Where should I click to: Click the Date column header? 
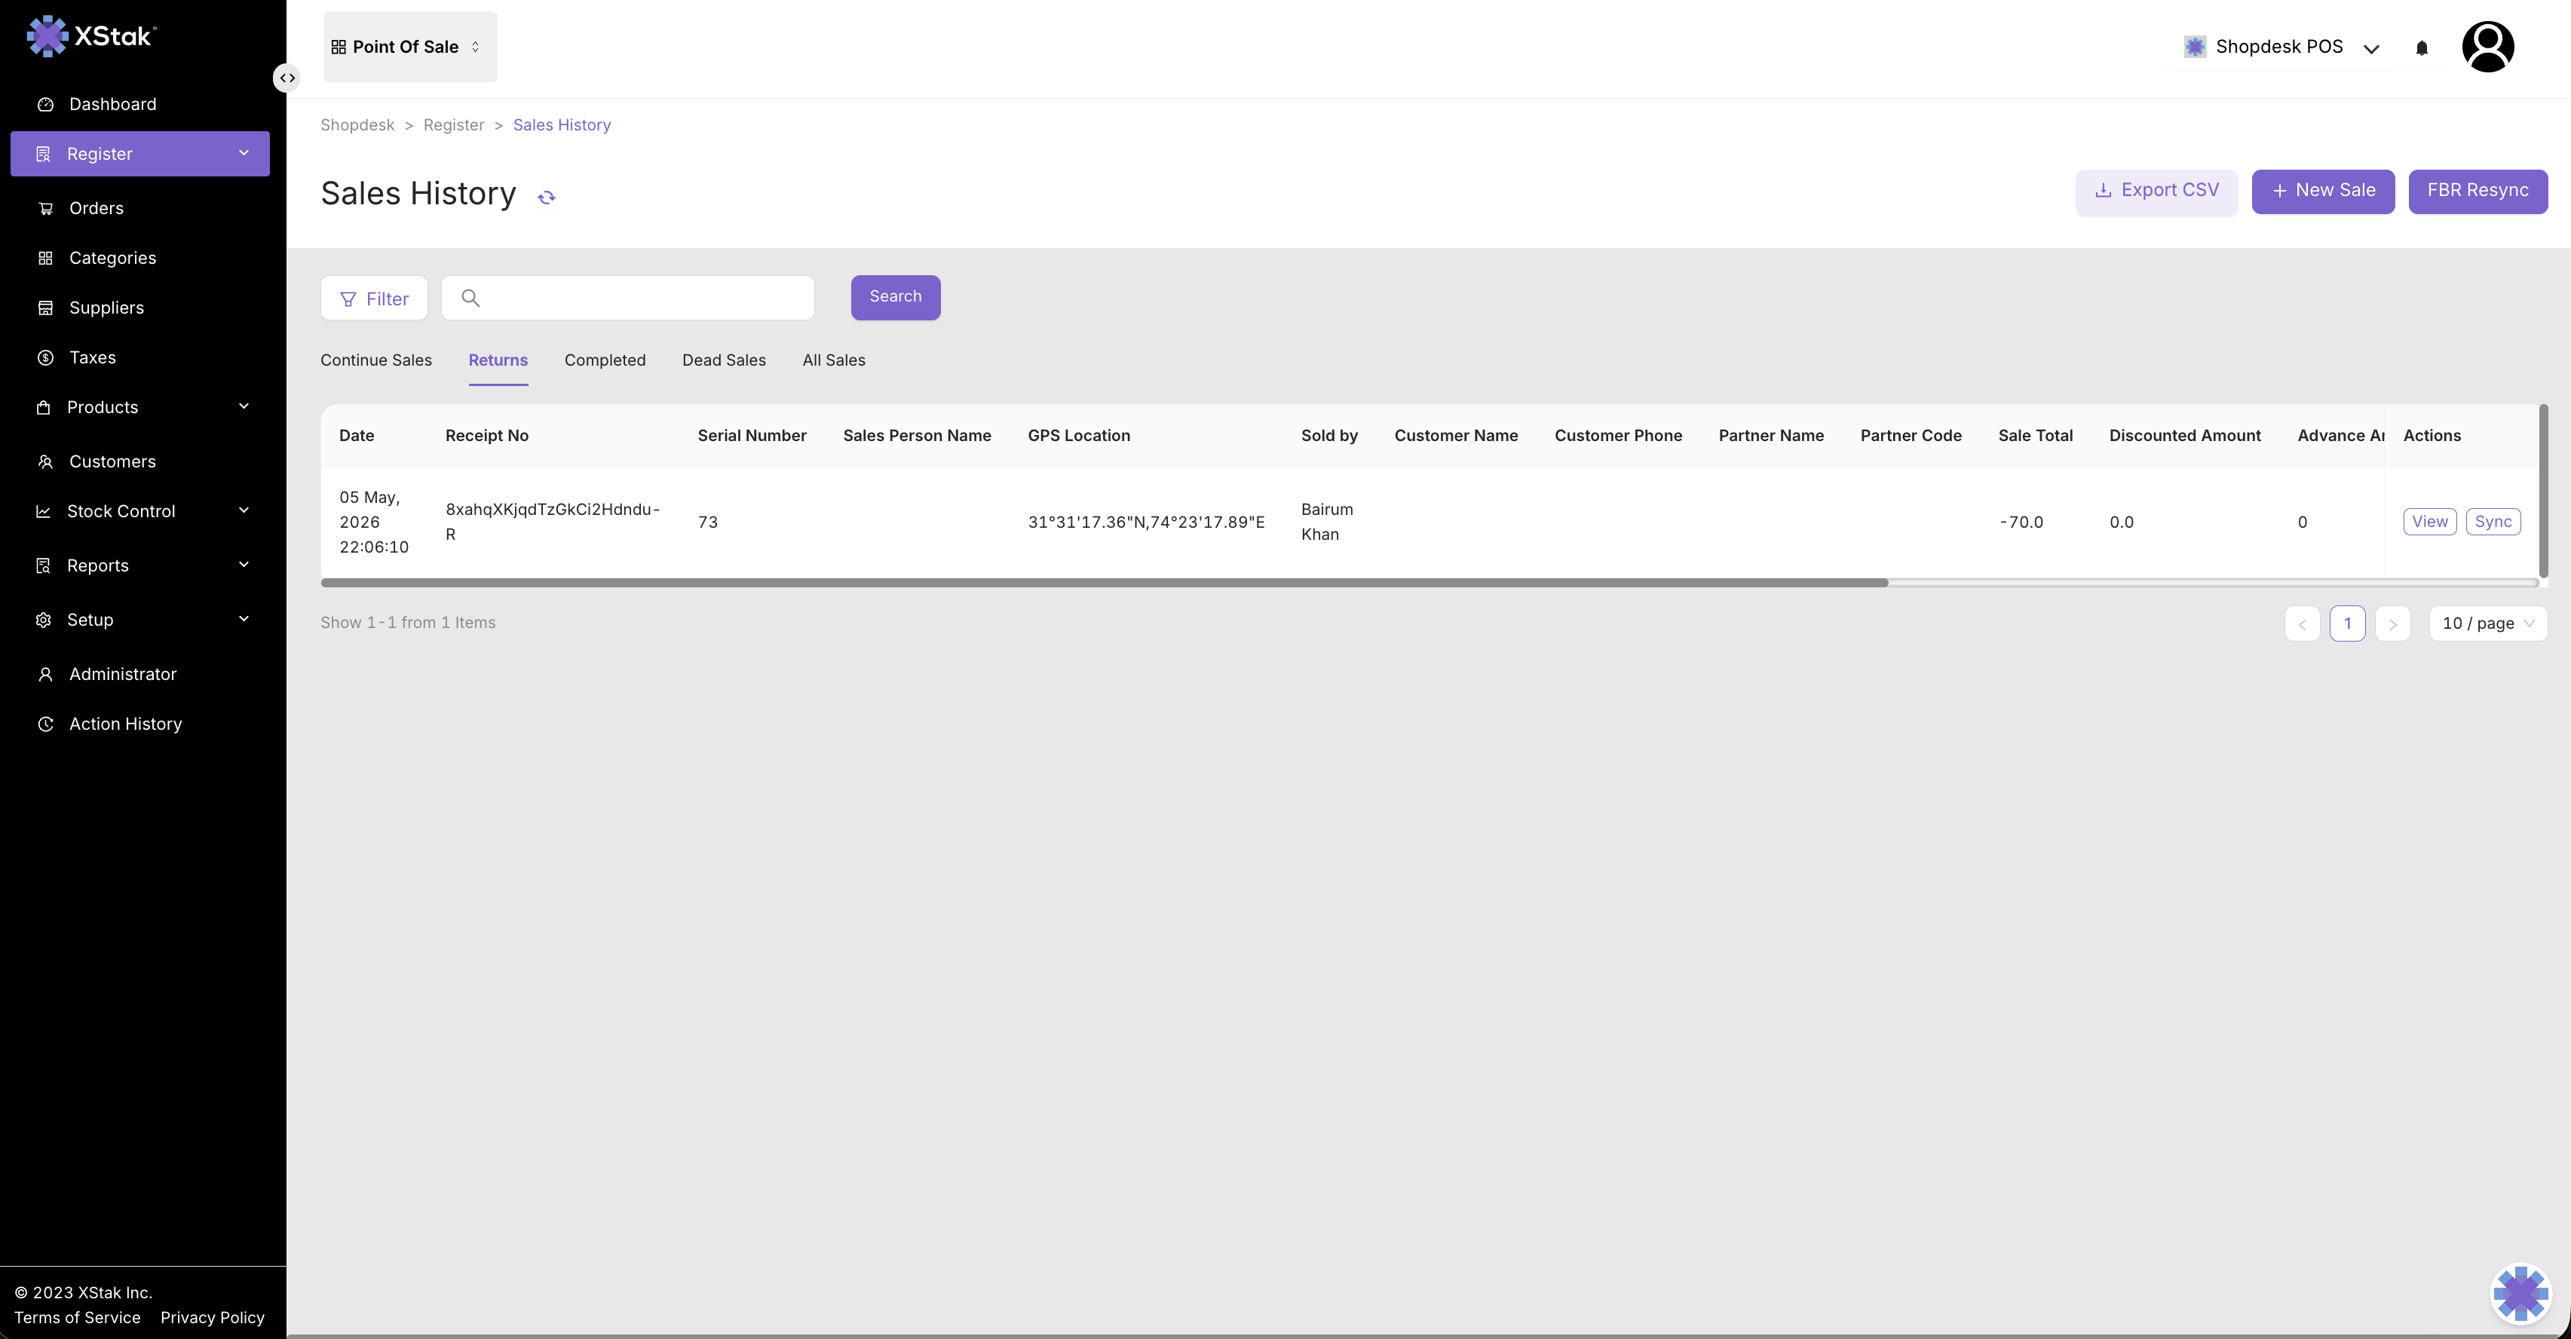point(357,435)
